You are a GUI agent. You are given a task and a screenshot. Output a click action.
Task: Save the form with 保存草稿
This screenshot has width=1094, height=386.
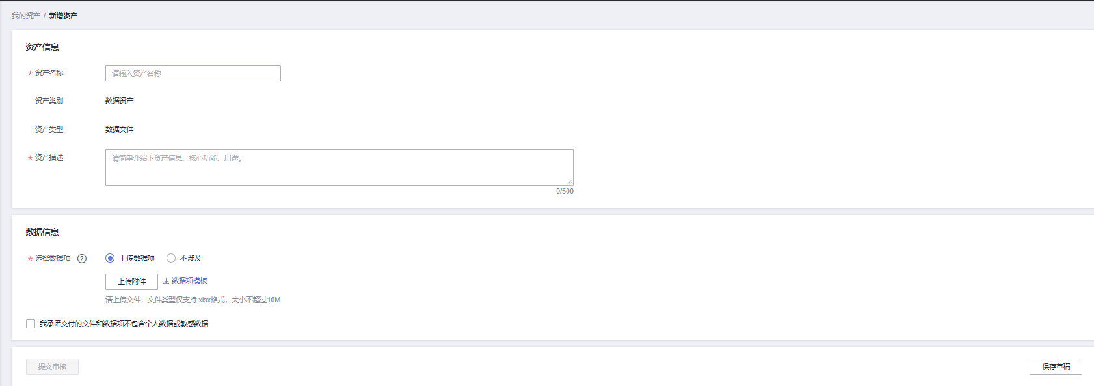(1056, 367)
